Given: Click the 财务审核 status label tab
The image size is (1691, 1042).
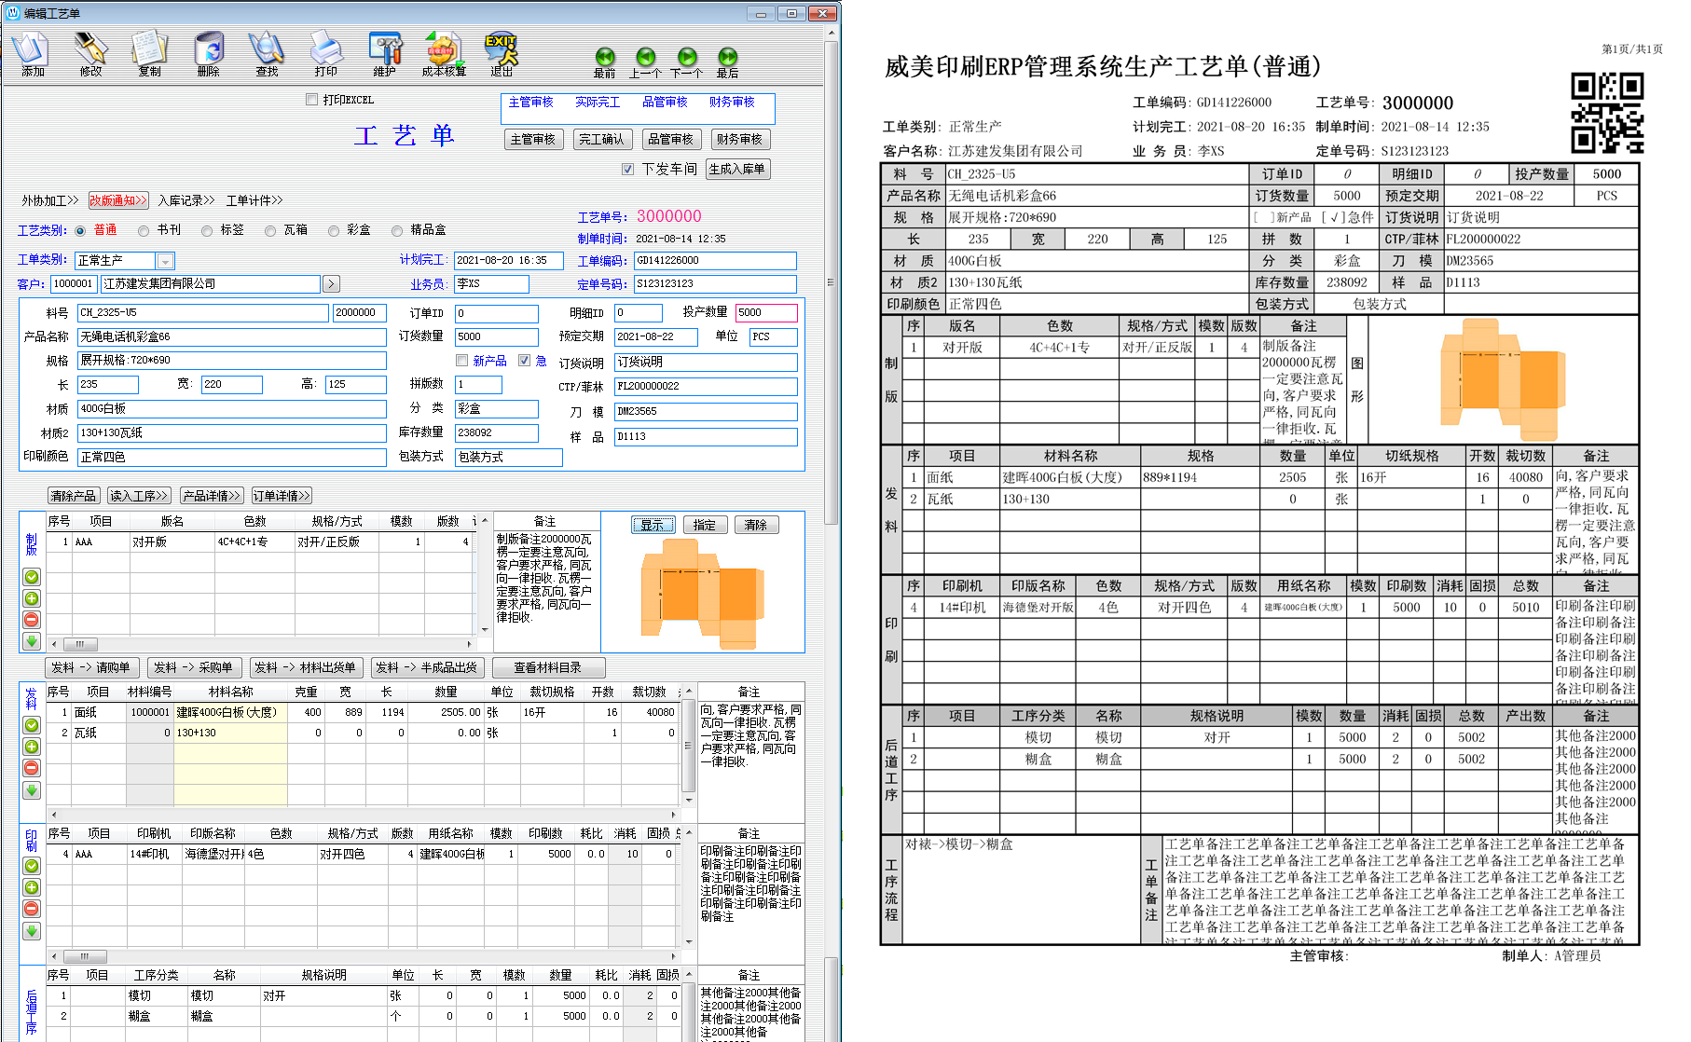Looking at the screenshot, I should point(732,103).
